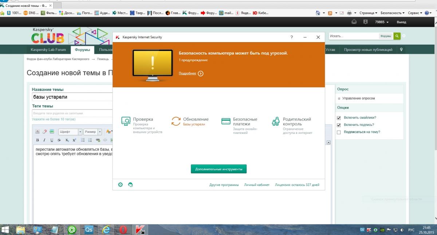This screenshot has width=437, height=235.
Task: Click the forum search field Искать
Action: point(353,36)
